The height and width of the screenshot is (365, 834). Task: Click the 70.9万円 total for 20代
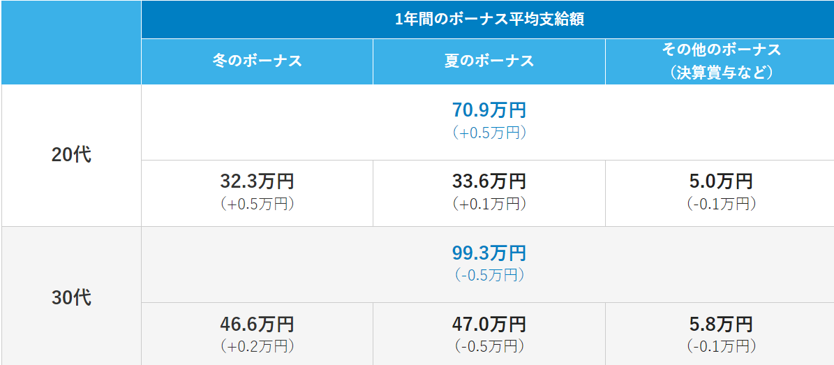coord(489,110)
